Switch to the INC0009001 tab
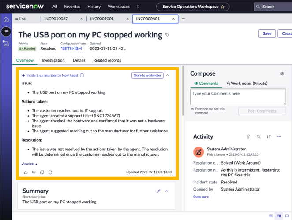Viewport: 292px width, 220px height. point(102,19)
